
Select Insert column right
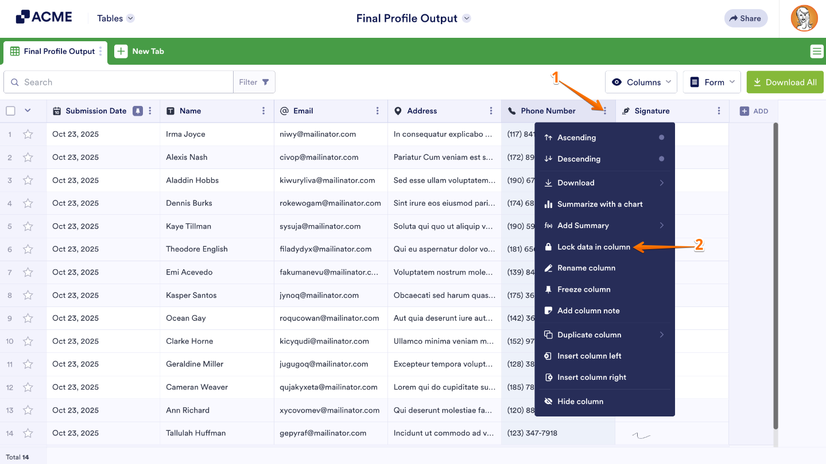pos(604,377)
